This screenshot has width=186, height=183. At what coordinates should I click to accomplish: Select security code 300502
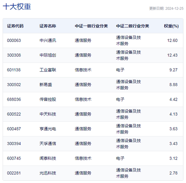(x=14, y=85)
